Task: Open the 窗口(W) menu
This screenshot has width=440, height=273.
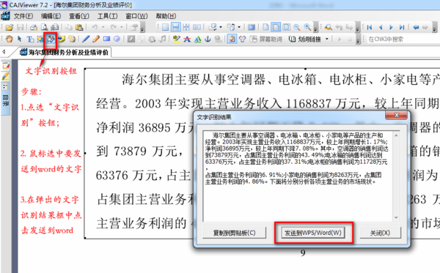Action: pyautogui.click(x=136, y=16)
